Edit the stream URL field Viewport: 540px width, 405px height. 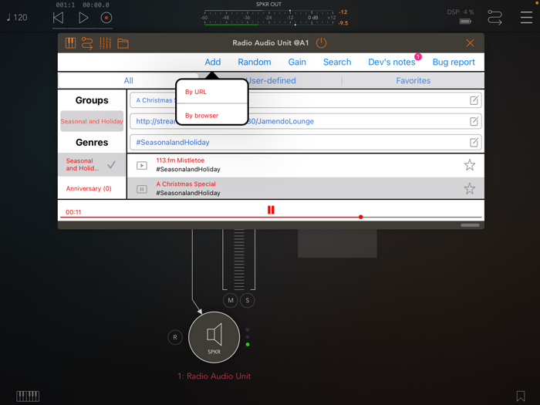474,121
